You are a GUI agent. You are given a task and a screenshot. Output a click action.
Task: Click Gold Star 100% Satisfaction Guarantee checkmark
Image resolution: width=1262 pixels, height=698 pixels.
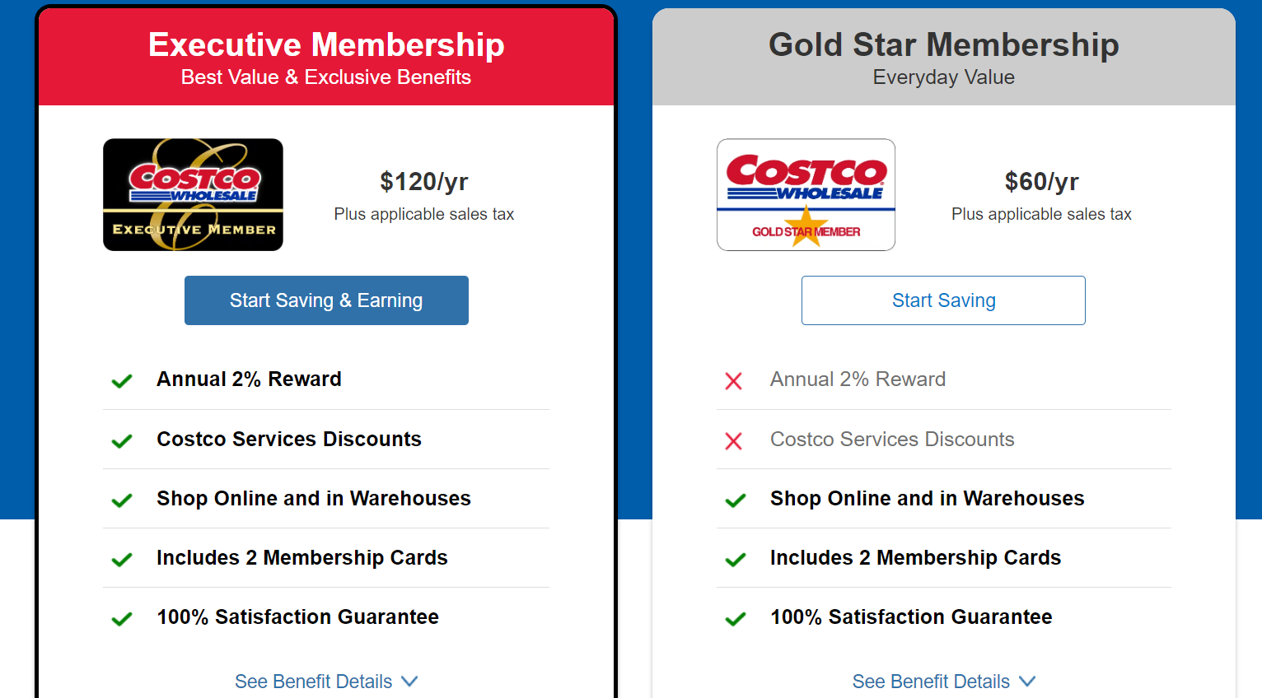pos(736,618)
